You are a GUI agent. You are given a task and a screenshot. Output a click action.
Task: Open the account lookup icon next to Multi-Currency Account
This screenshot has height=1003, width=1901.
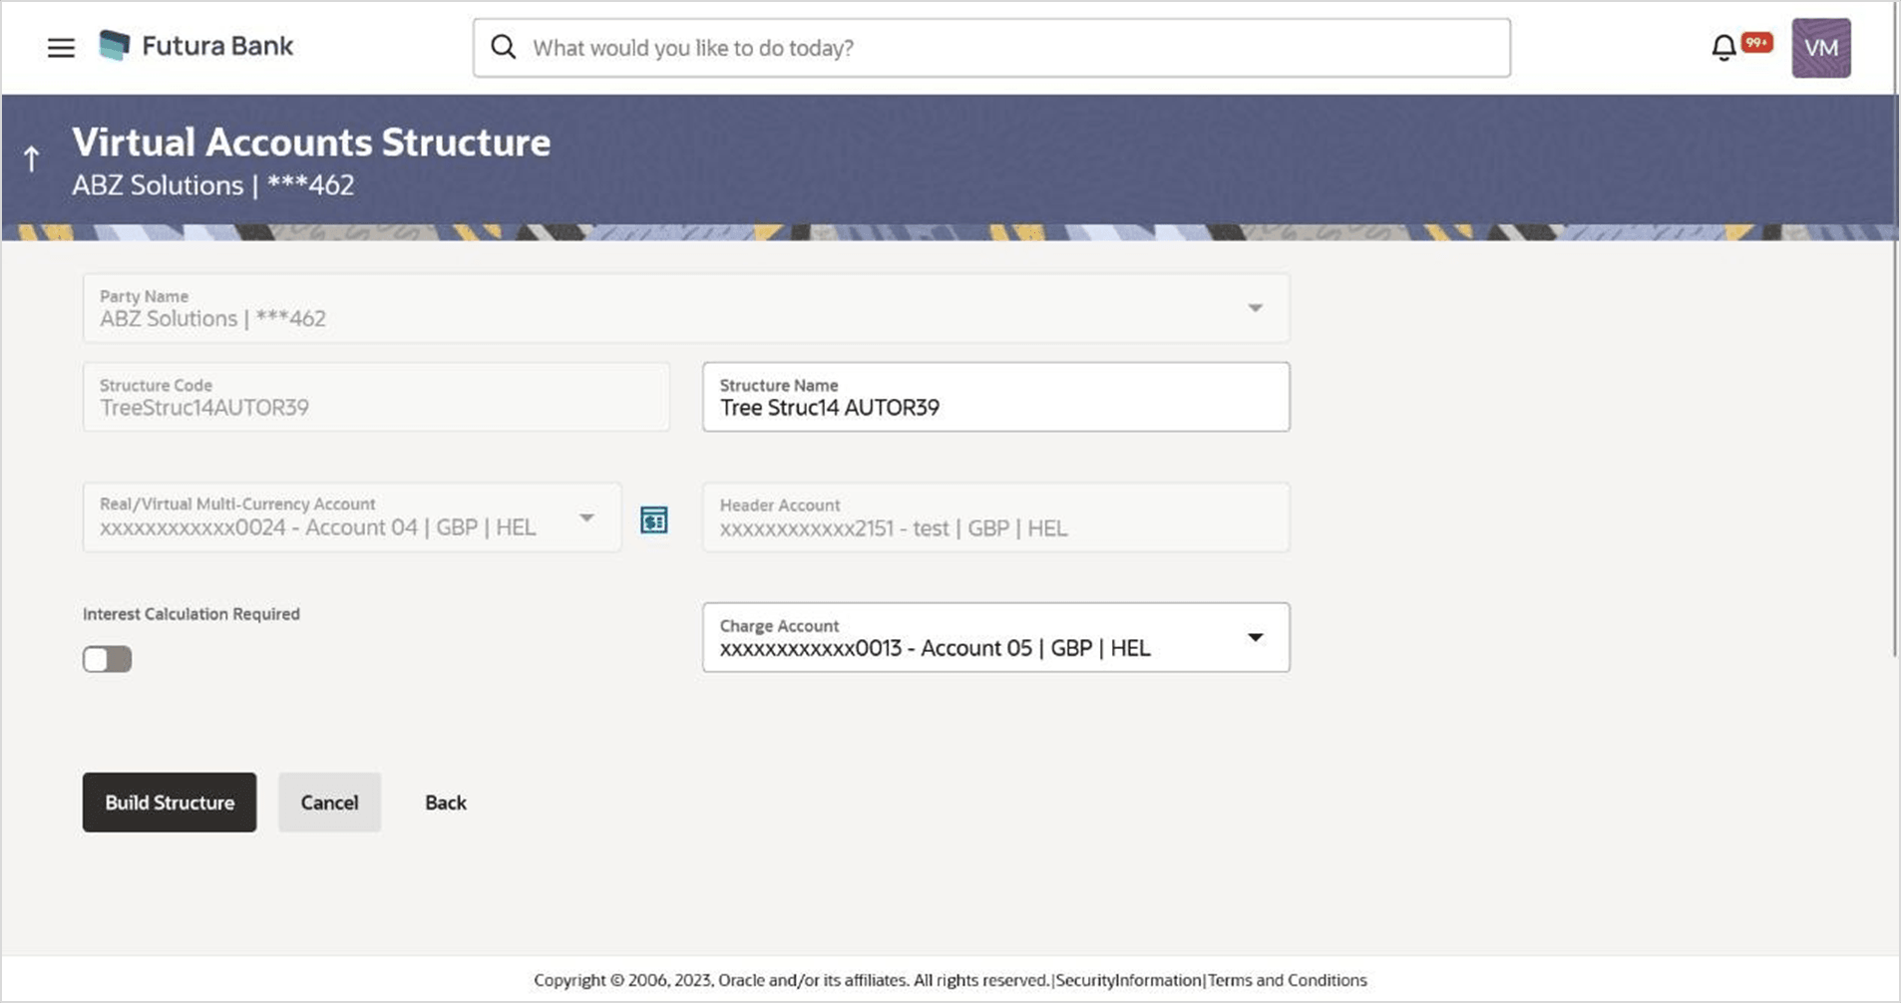[653, 519]
